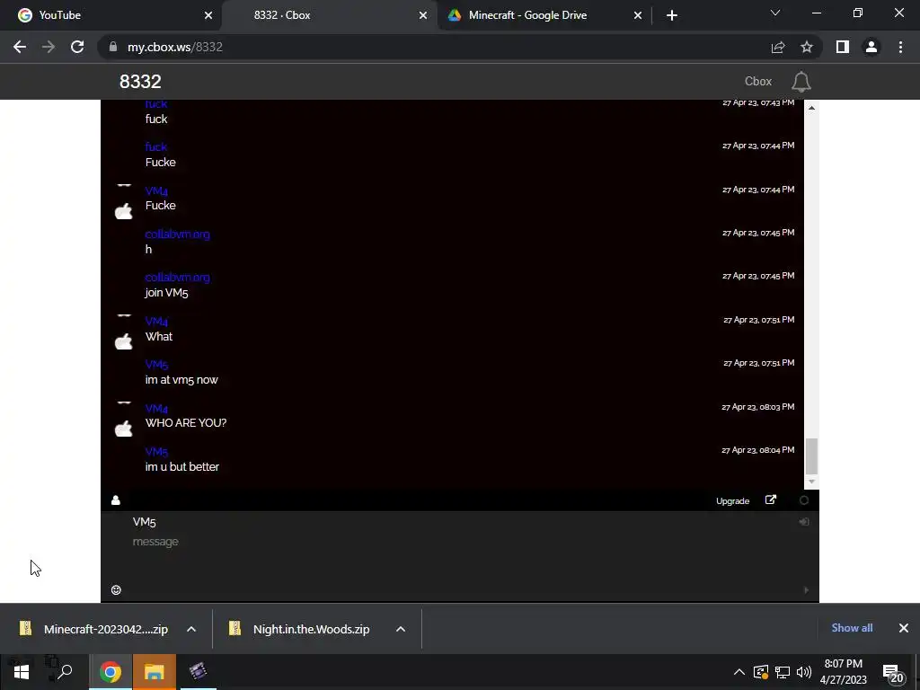Expand options for the Minecraft zip download

point(191,629)
